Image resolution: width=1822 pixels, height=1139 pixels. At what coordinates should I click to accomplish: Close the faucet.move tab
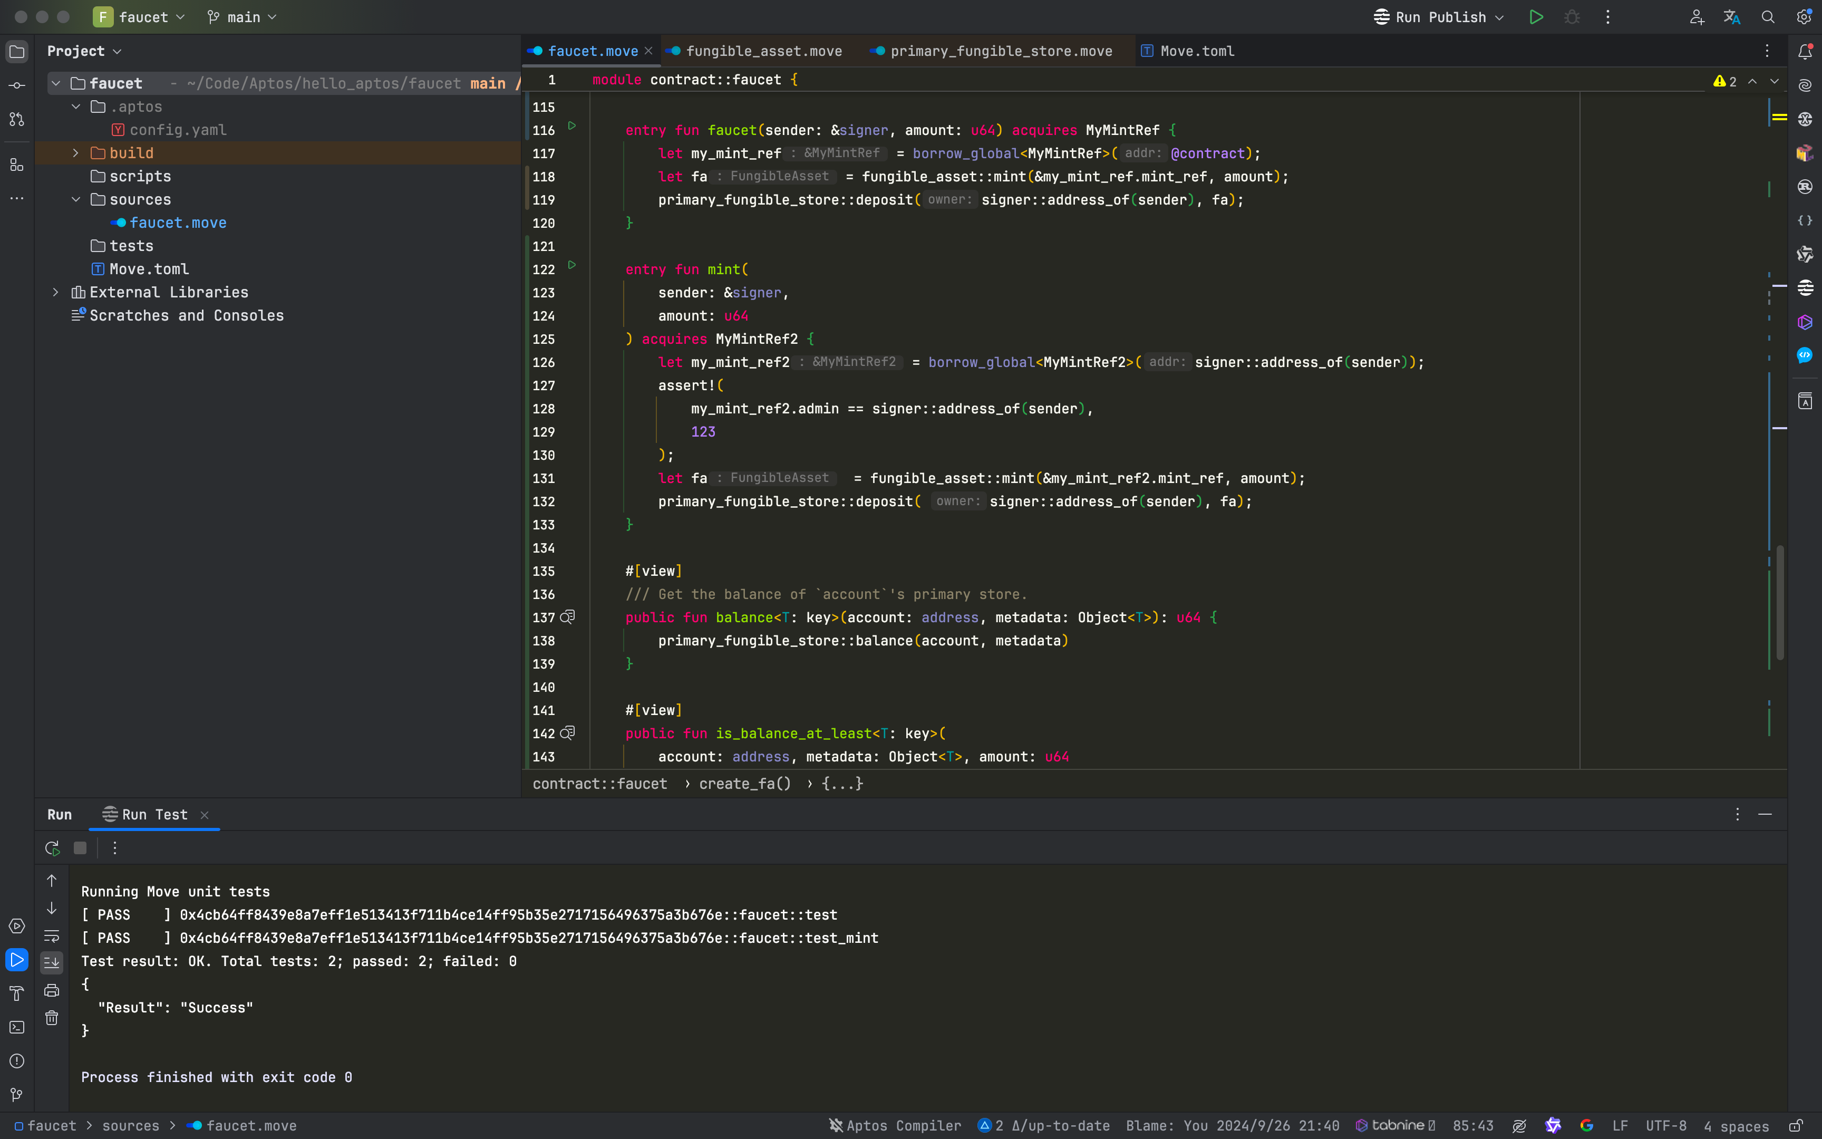[648, 51]
